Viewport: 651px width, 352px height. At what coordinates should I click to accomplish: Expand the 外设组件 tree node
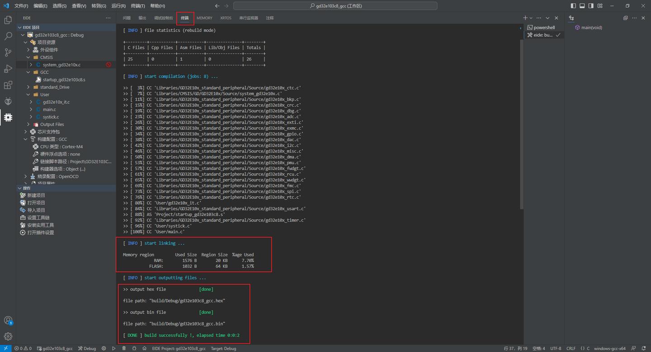pos(28,50)
